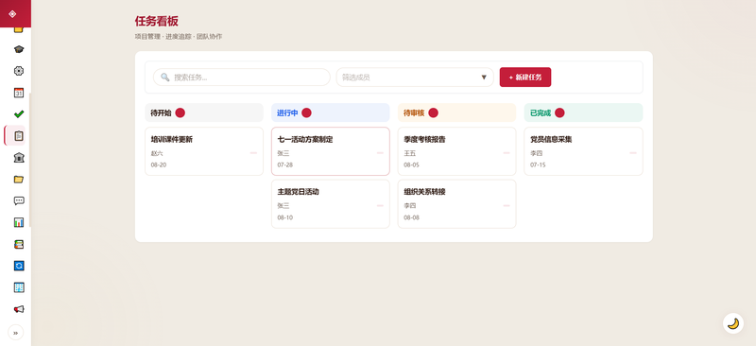Click the 新建任务 button
The width and height of the screenshot is (756, 346).
525,78
